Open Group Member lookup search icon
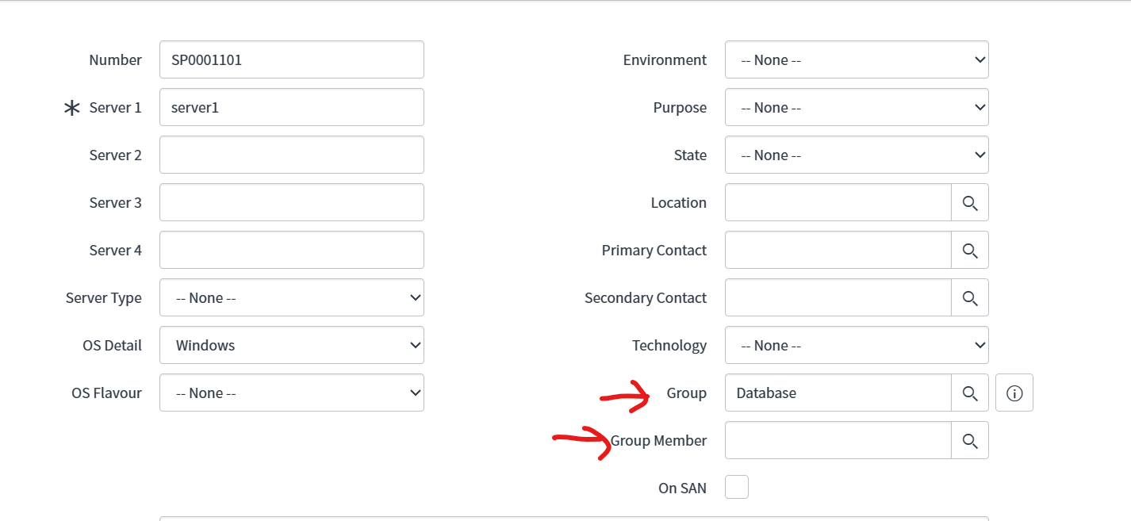This screenshot has height=521, width=1131. coord(970,440)
